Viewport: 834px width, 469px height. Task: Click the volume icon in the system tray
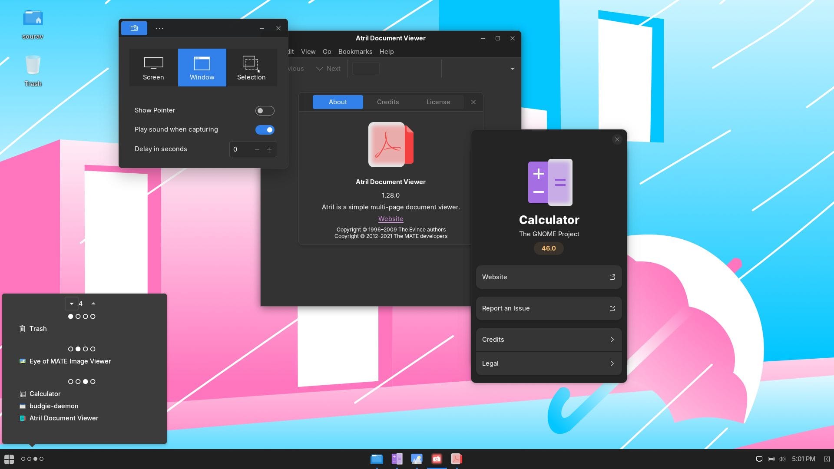click(x=783, y=459)
